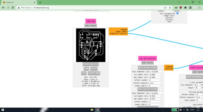Reload the mods CE page
The height and width of the screenshot is (112, 203).
(13, 8)
